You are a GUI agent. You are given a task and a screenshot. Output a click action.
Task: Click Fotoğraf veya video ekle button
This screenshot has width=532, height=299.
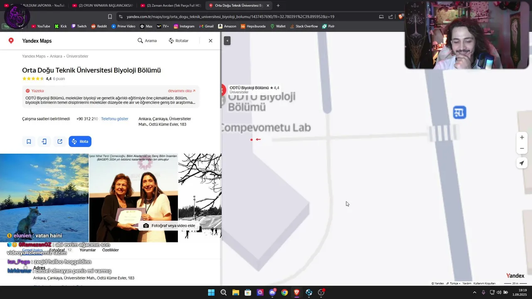pyautogui.click(x=169, y=225)
